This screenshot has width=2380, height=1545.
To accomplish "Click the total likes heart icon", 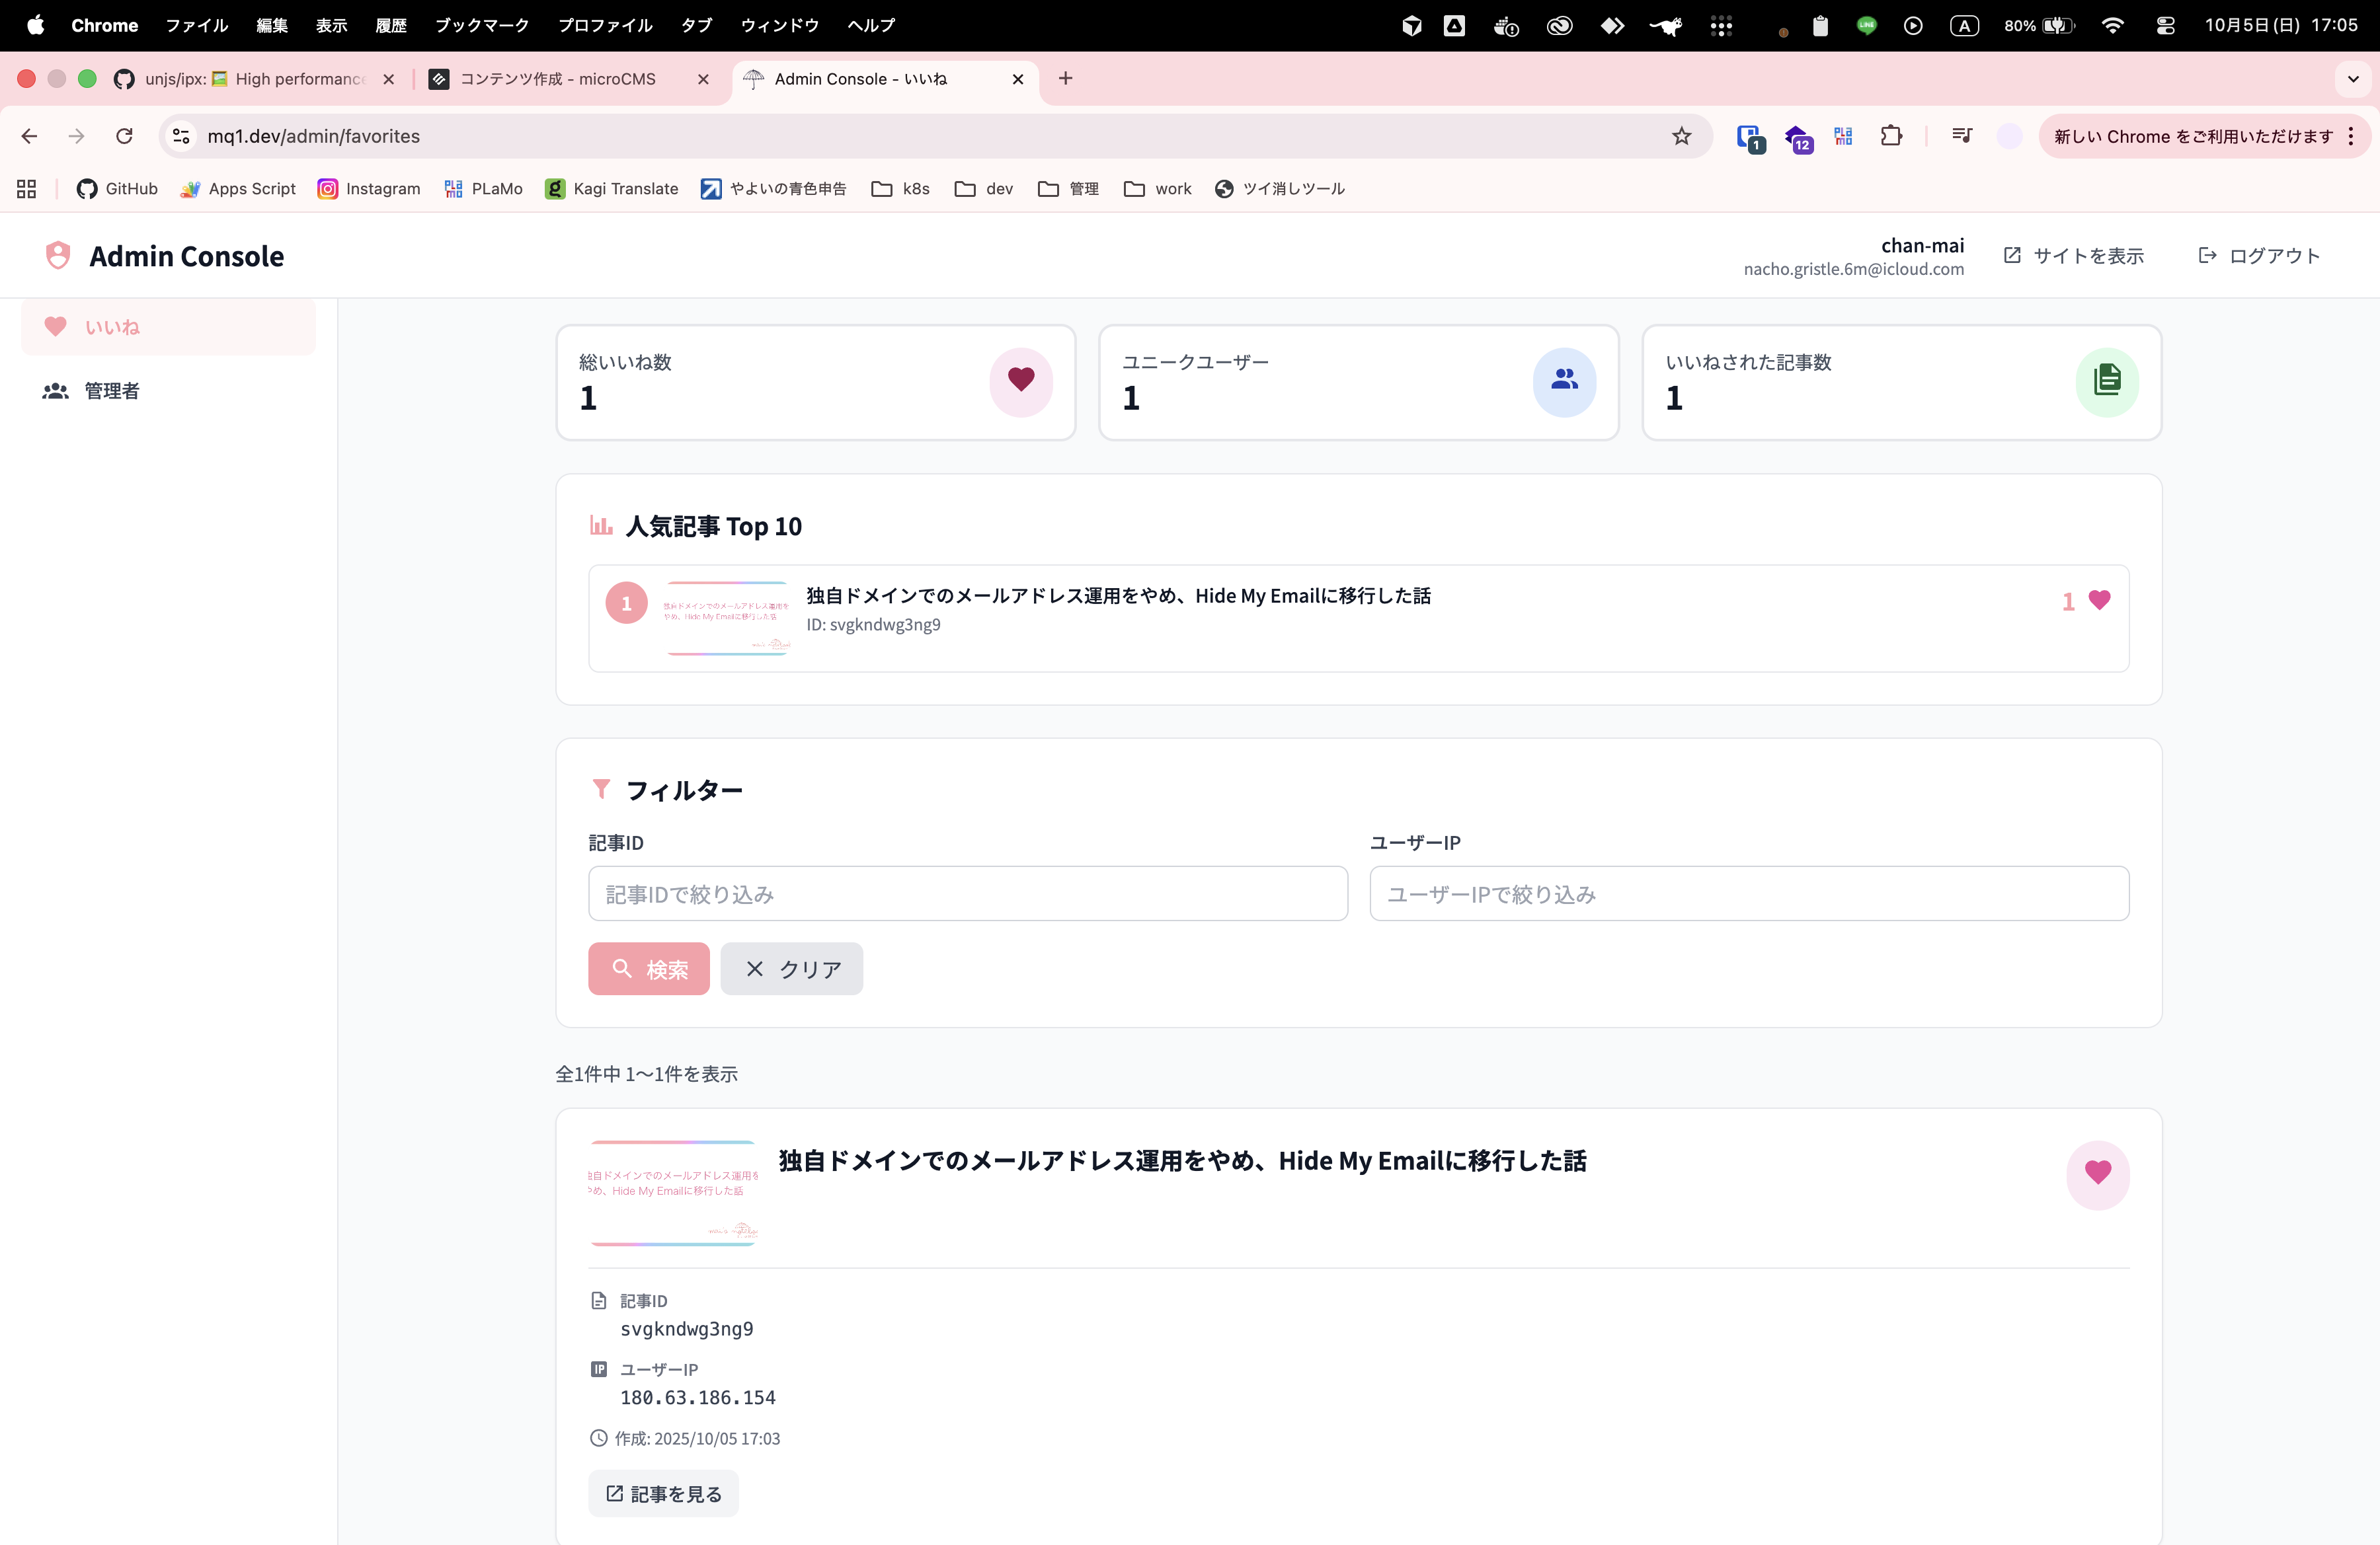I will [x=1020, y=381].
